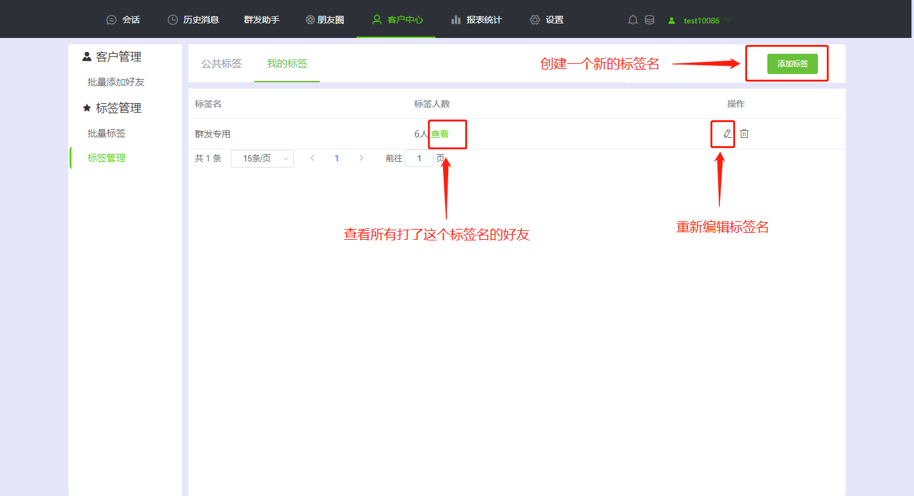Open the 报表统计 chart icon
This screenshot has width=914, height=496.
pos(456,19)
